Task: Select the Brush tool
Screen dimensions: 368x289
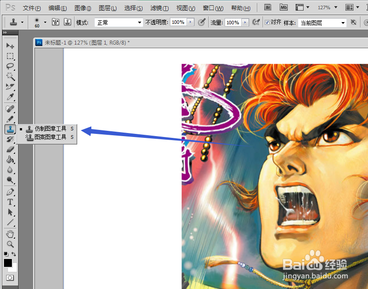Action: 10,119
